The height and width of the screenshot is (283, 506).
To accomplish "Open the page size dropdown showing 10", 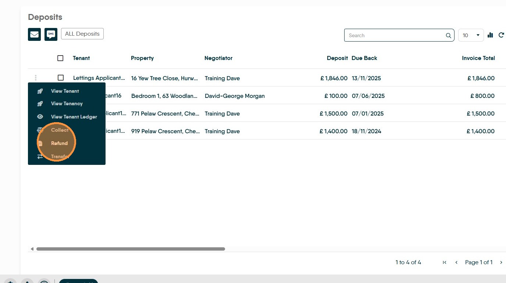I will click(471, 35).
